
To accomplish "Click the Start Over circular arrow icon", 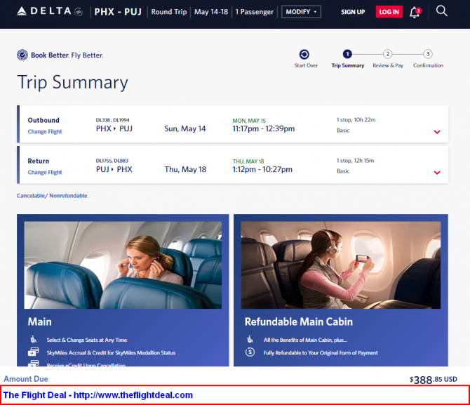I will (x=304, y=55).
